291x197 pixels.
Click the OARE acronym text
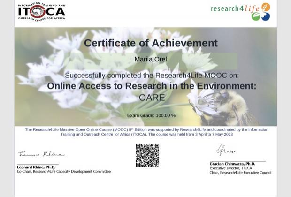click(152, 98)
